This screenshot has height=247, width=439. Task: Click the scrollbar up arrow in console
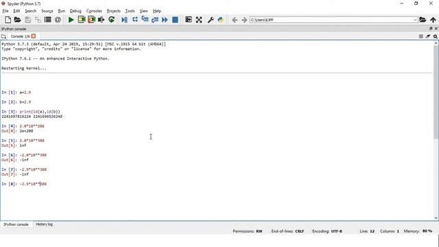click(436, 43)
